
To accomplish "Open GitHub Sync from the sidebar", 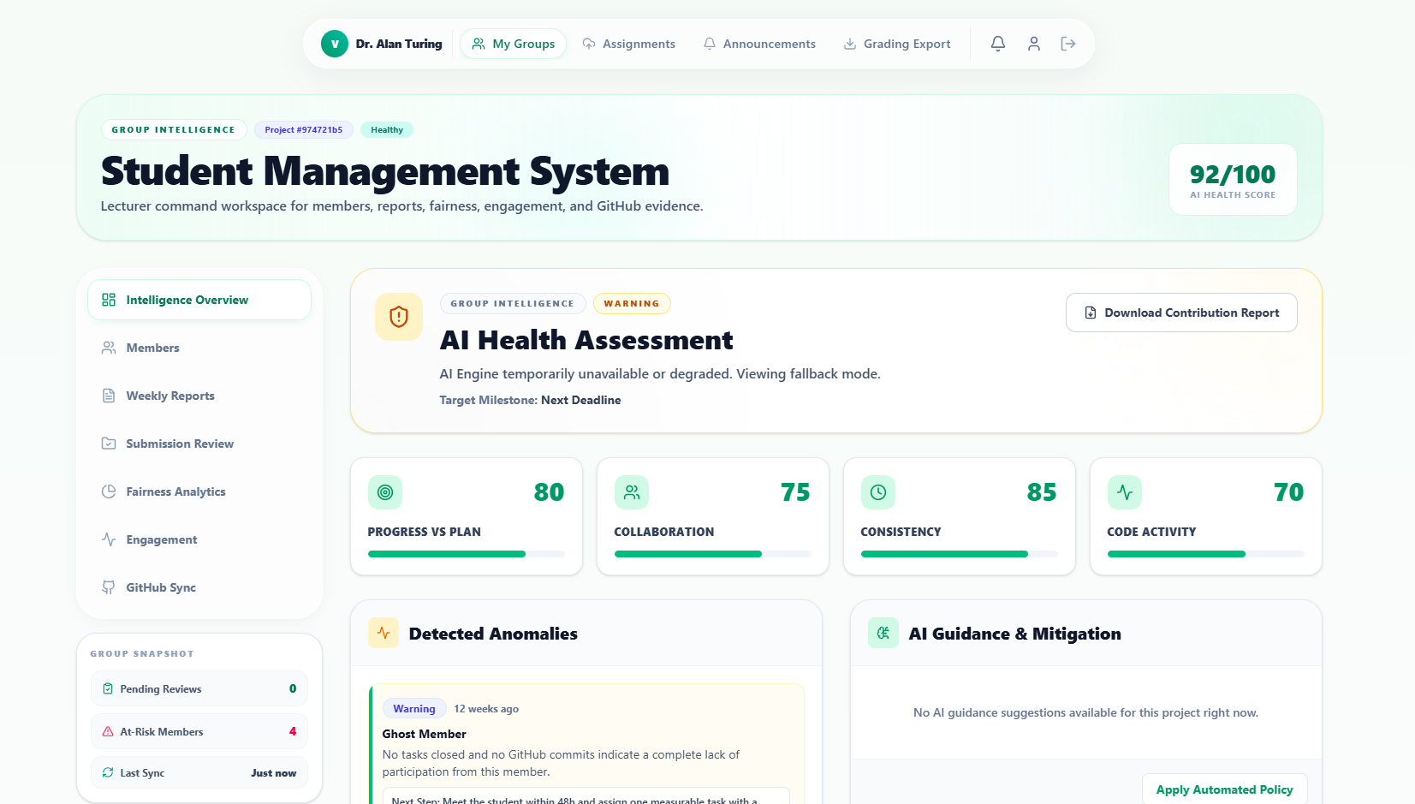I will [199, 587].
